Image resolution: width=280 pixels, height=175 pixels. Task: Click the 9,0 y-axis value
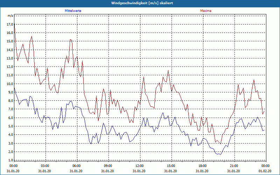10,92
